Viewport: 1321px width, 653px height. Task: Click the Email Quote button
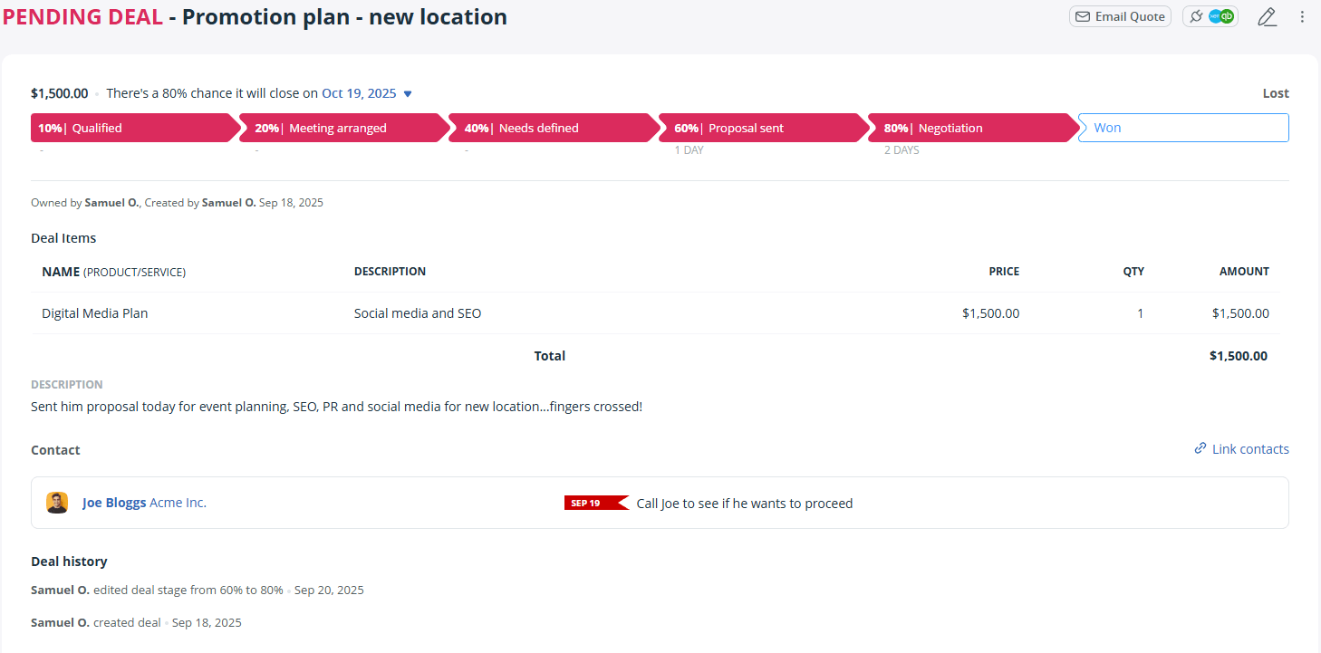[1120, 16]
